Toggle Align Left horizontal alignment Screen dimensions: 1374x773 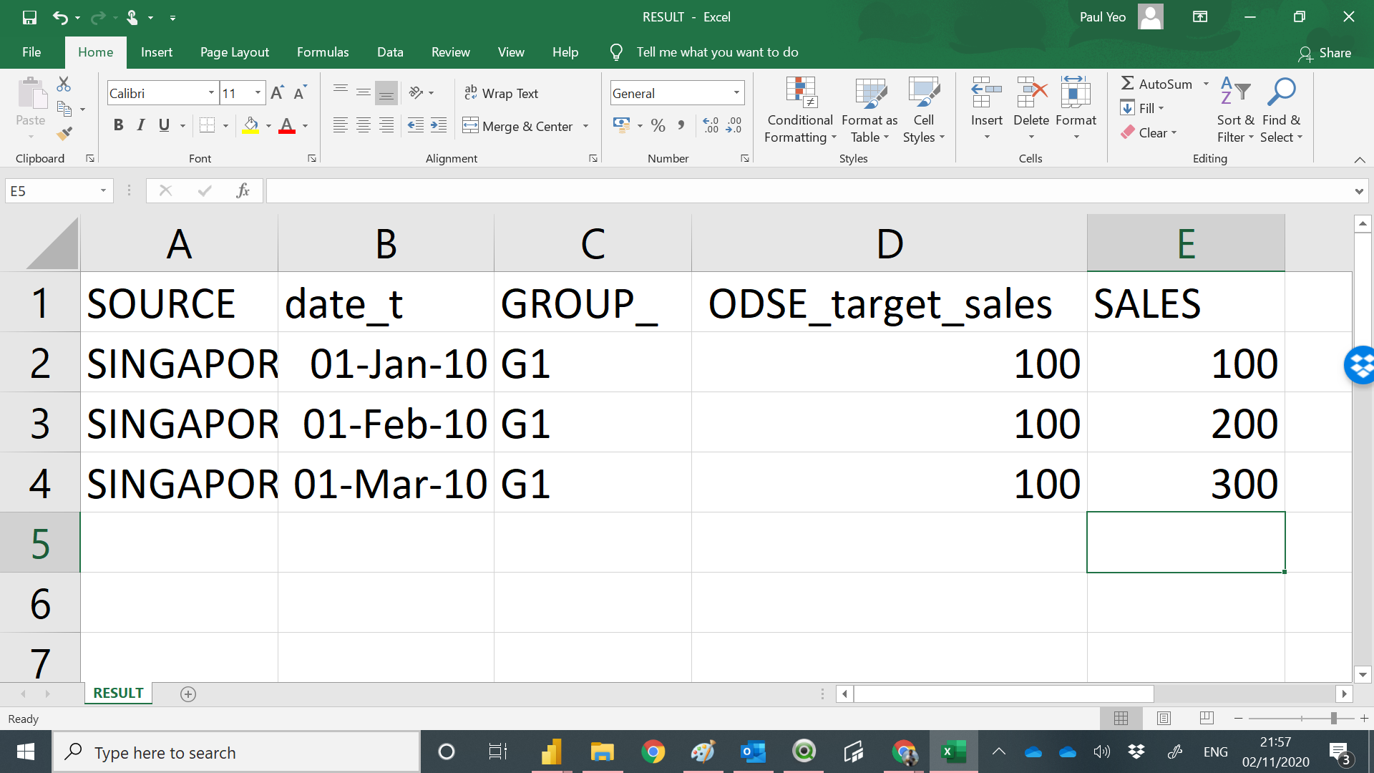(341, 126)
